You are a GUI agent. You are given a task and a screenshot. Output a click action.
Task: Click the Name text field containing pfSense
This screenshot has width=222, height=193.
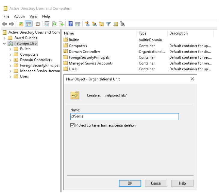point(124,117)
